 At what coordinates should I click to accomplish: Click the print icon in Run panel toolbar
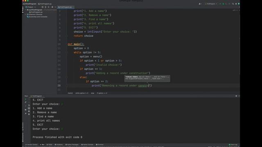click(29, 111)
